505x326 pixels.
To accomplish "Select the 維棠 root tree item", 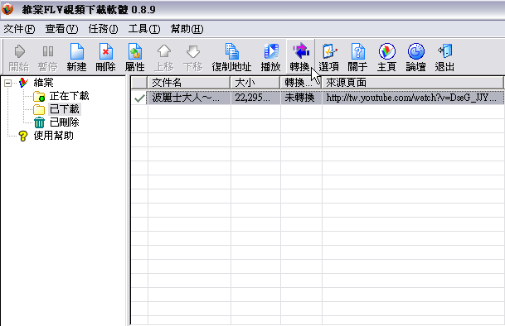I will click(x=43, y=83).
